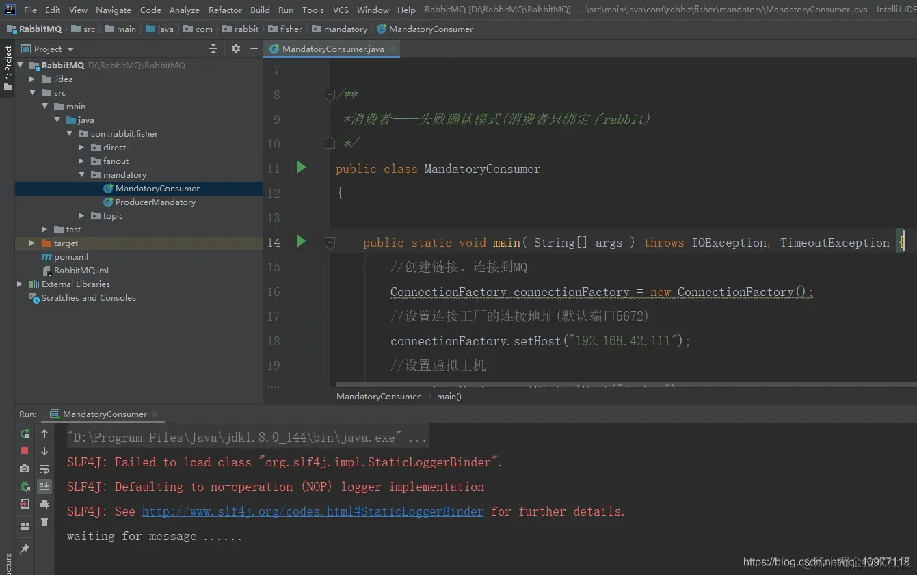Close the MandatoryConsumer.java editor tab
917x575 pixels.
[x=392, y=49]
